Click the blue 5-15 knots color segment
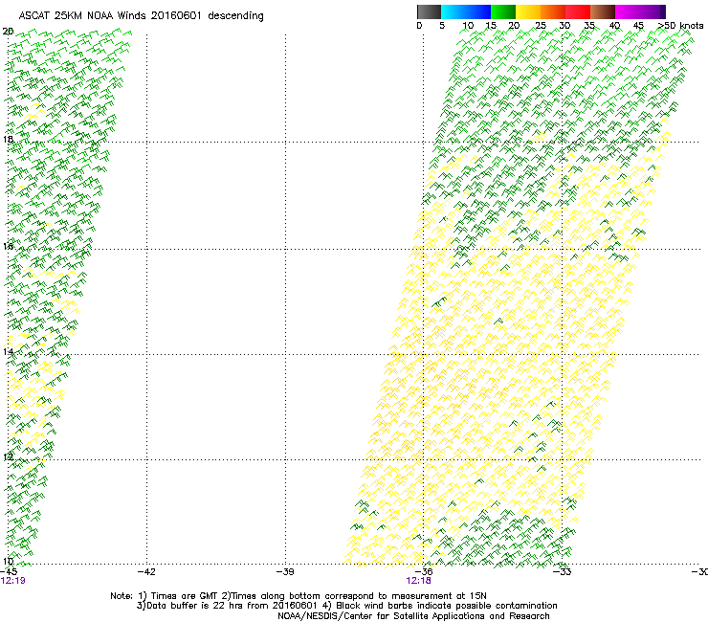Image resolution: width=708 pixels, height=622 pixels. click(466, 11)
